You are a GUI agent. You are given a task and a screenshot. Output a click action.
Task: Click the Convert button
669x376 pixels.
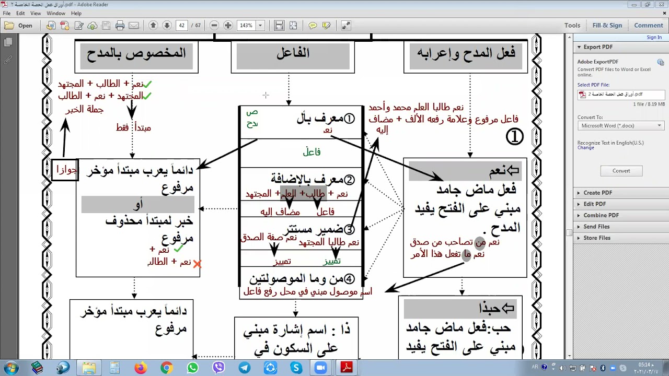(621, 171)
